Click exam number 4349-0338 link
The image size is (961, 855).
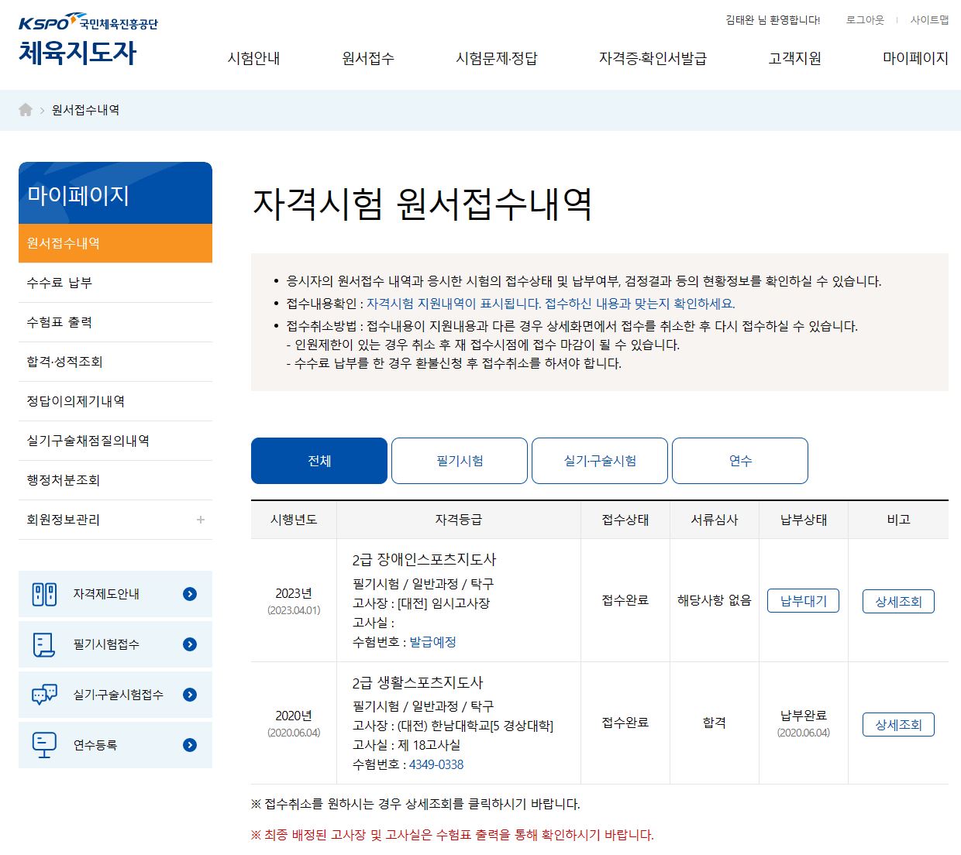pos(436,764)
